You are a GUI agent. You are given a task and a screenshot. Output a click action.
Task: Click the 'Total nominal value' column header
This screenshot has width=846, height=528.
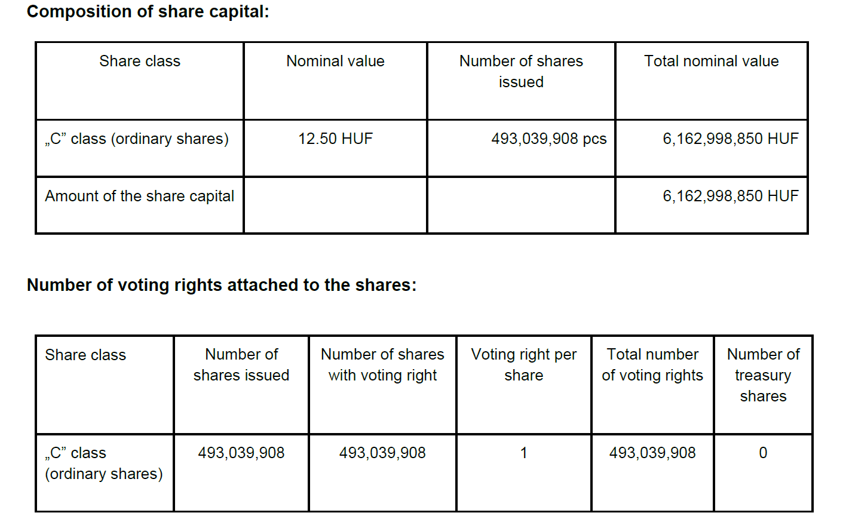point(711,62)
